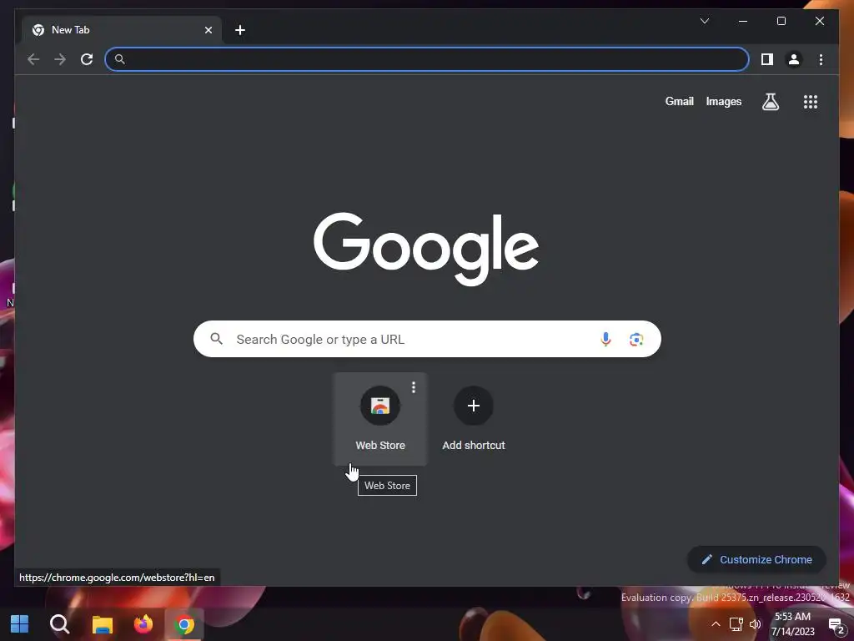Open the Images link

(723, 101)
